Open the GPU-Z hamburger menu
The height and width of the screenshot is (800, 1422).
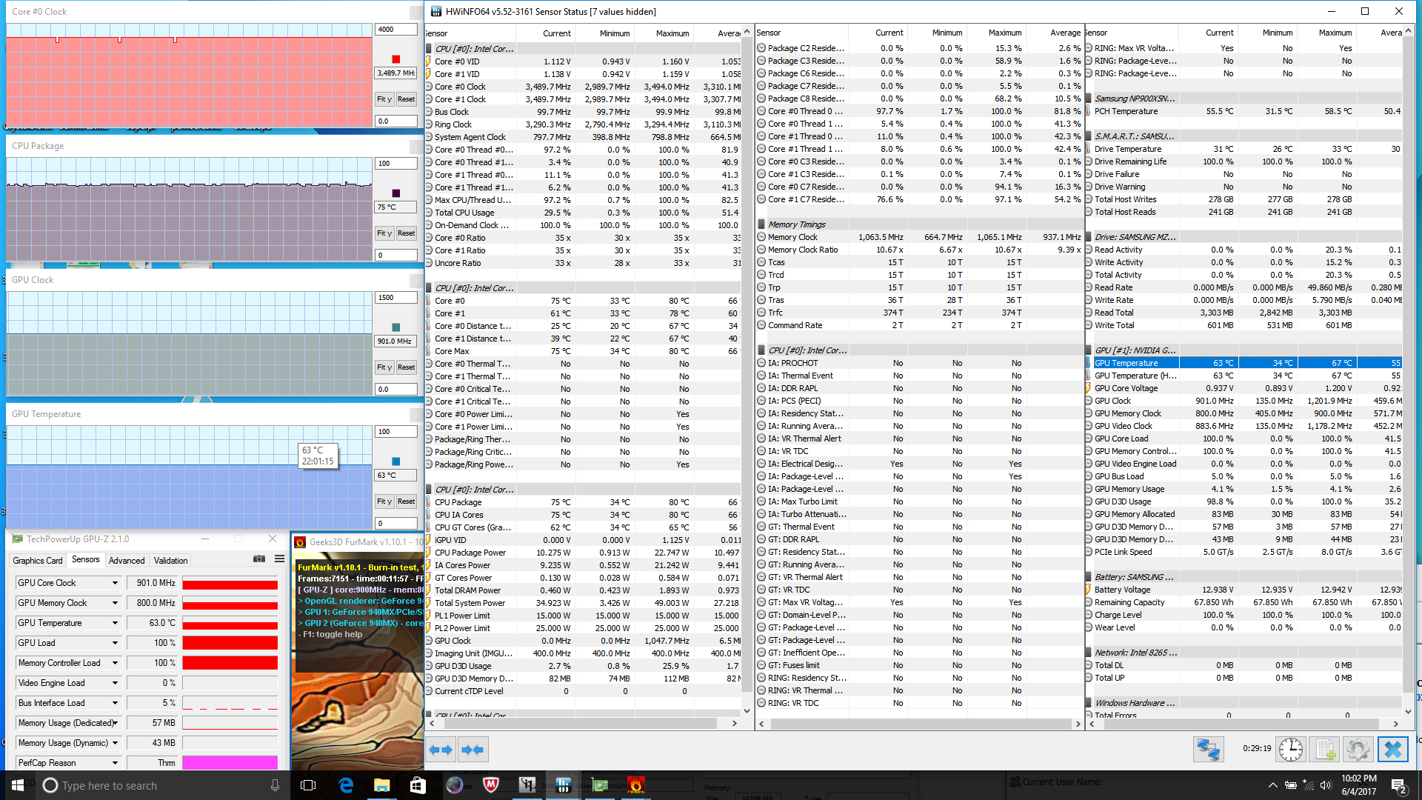(279, 559)
